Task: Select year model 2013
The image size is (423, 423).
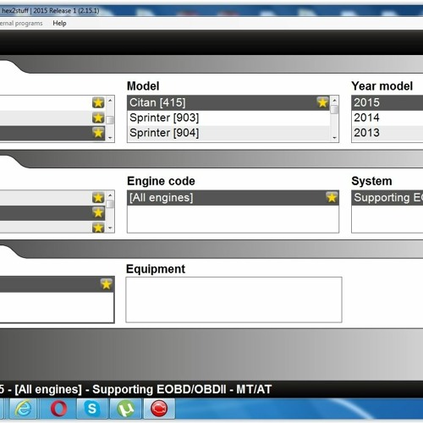Action: coord(387,133)
